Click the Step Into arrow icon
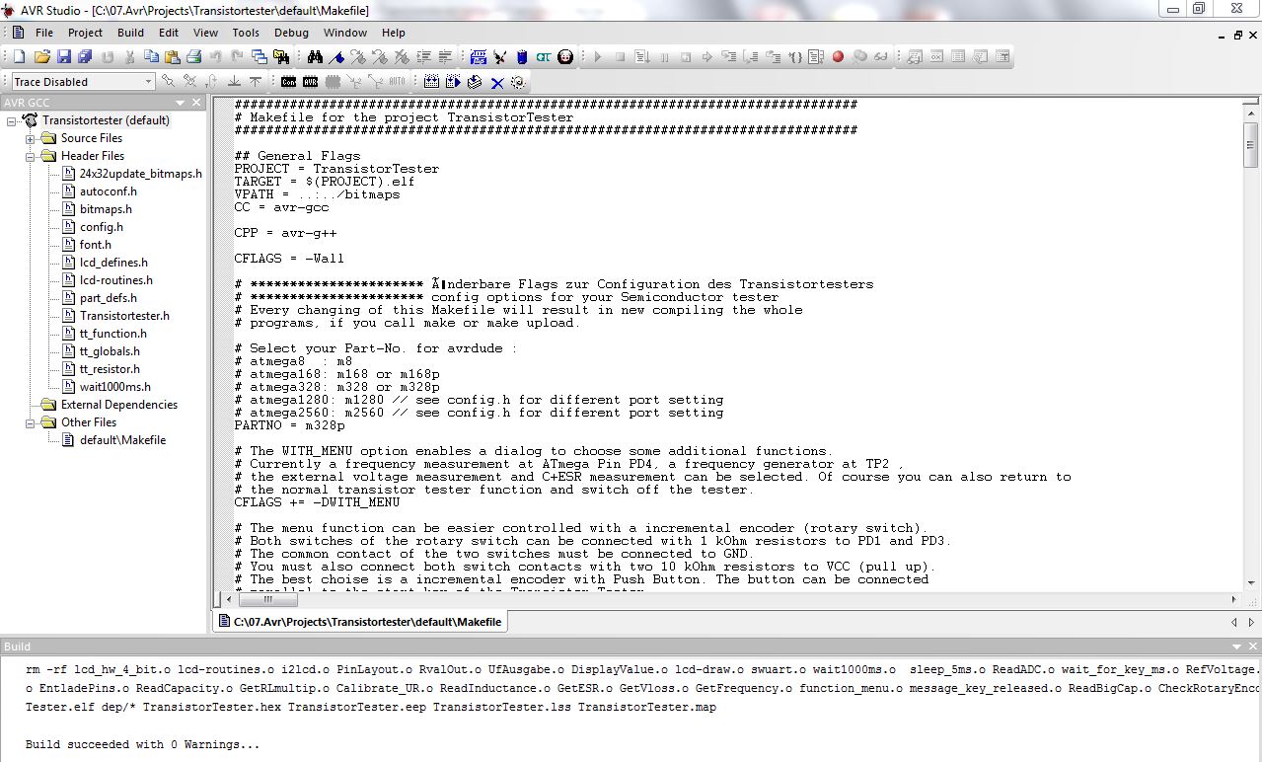The height and width of the screenshot is (762, 1262). 728,57
